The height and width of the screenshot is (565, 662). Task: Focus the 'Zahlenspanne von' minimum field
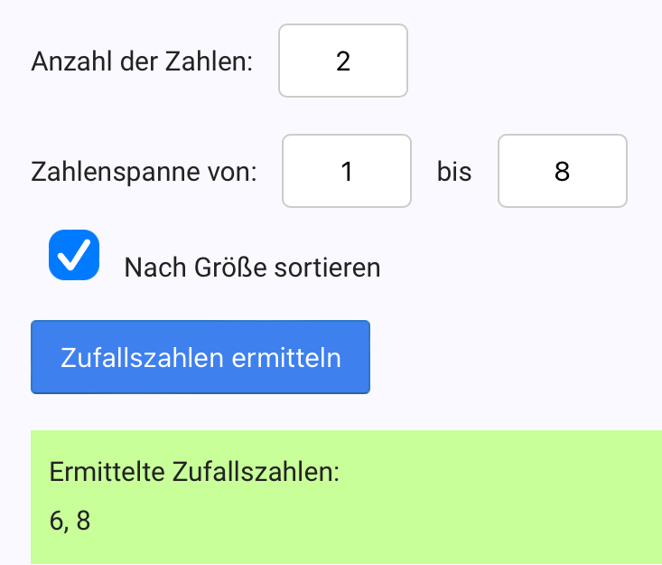347,171
